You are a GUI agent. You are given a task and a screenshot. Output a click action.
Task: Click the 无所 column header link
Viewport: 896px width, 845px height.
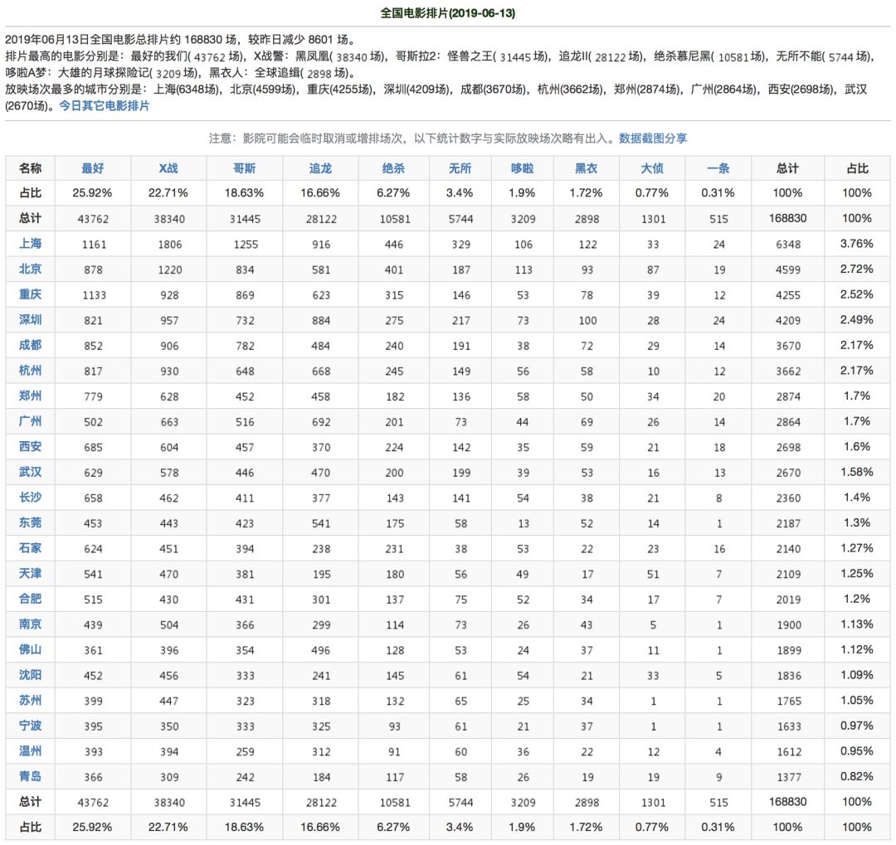point(460,168)
